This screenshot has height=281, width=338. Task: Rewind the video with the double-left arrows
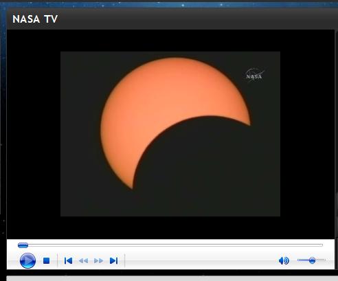(83, 260)
